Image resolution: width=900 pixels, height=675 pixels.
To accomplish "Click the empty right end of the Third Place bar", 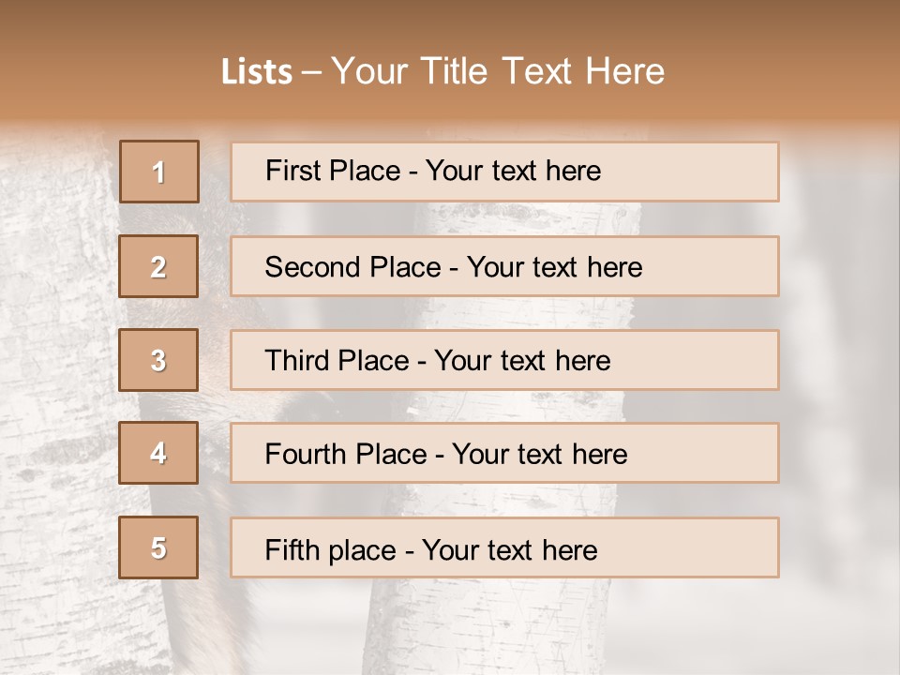I will [712, 360].
